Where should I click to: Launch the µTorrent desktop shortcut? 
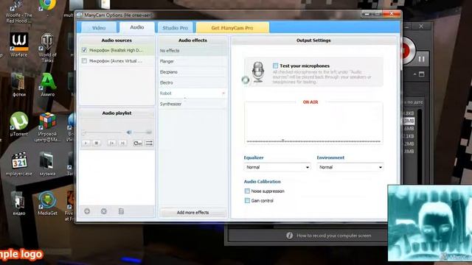click(x=19, y=124)
